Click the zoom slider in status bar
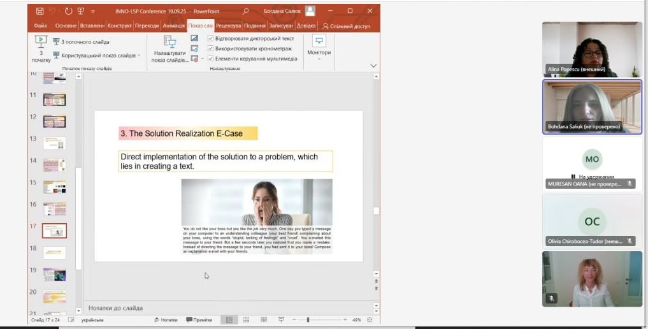This screenshot has width=648, height=329. pos(308,319)
